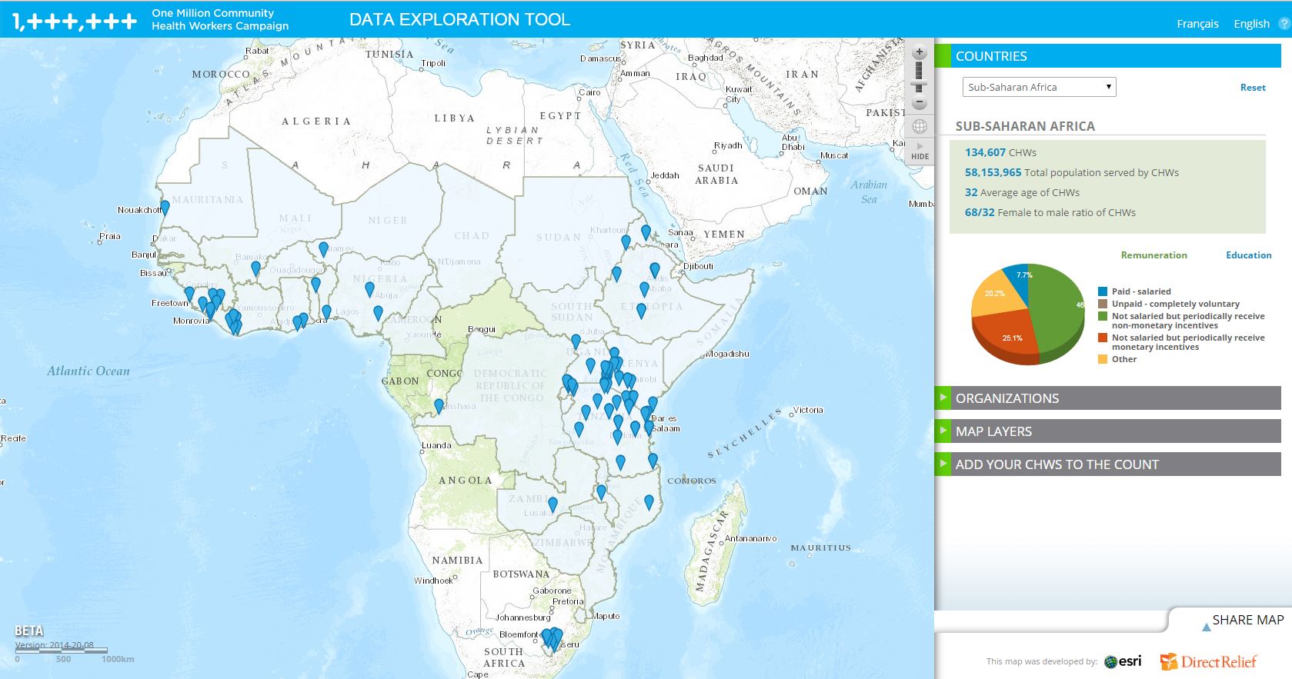The height and width of the screenshot is (679, 1292).
Task: Hide the side panel with HIDE toggle
Action: click(x=920, y=151)
